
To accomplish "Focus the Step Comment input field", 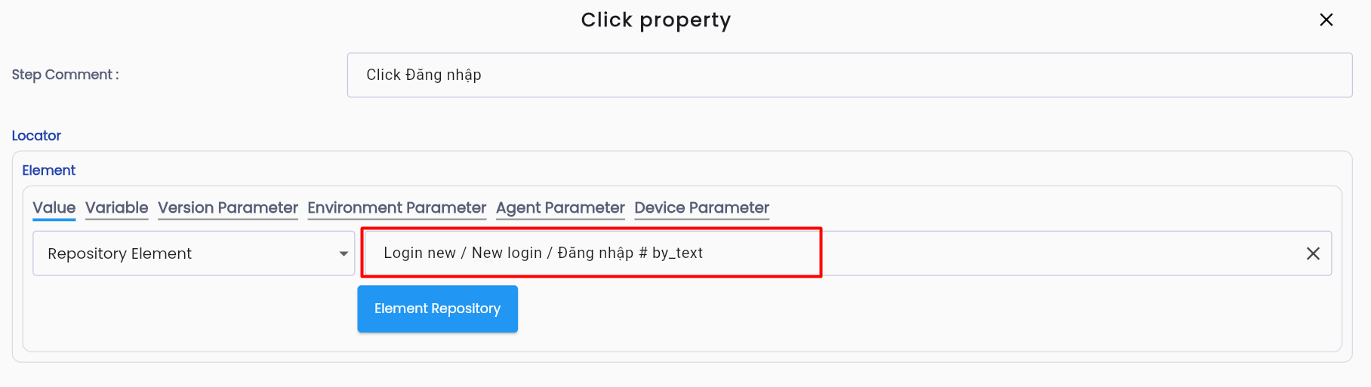I will pos(849,75).
